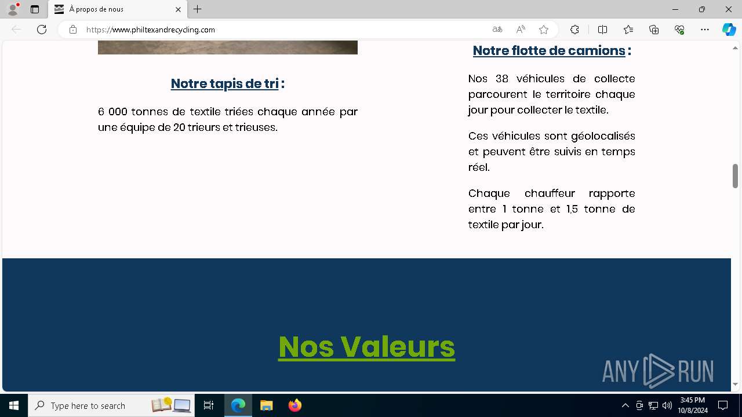Click text 'Chaque chauffeur rapporte'
Image resolution: width=742 pixels, height=417 pixels.
552,193
